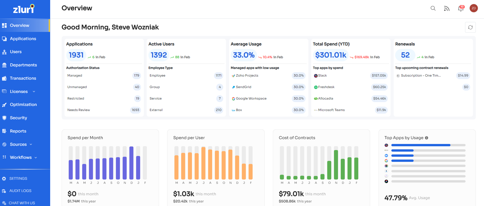Click the 1392 active users count
This screenshot has height=206, width=484.
coord(159,55)
